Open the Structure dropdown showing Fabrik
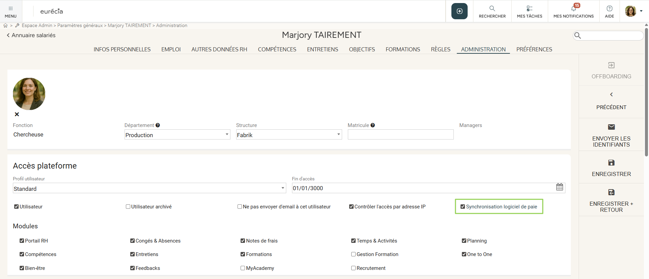 (x=338, y=134)
